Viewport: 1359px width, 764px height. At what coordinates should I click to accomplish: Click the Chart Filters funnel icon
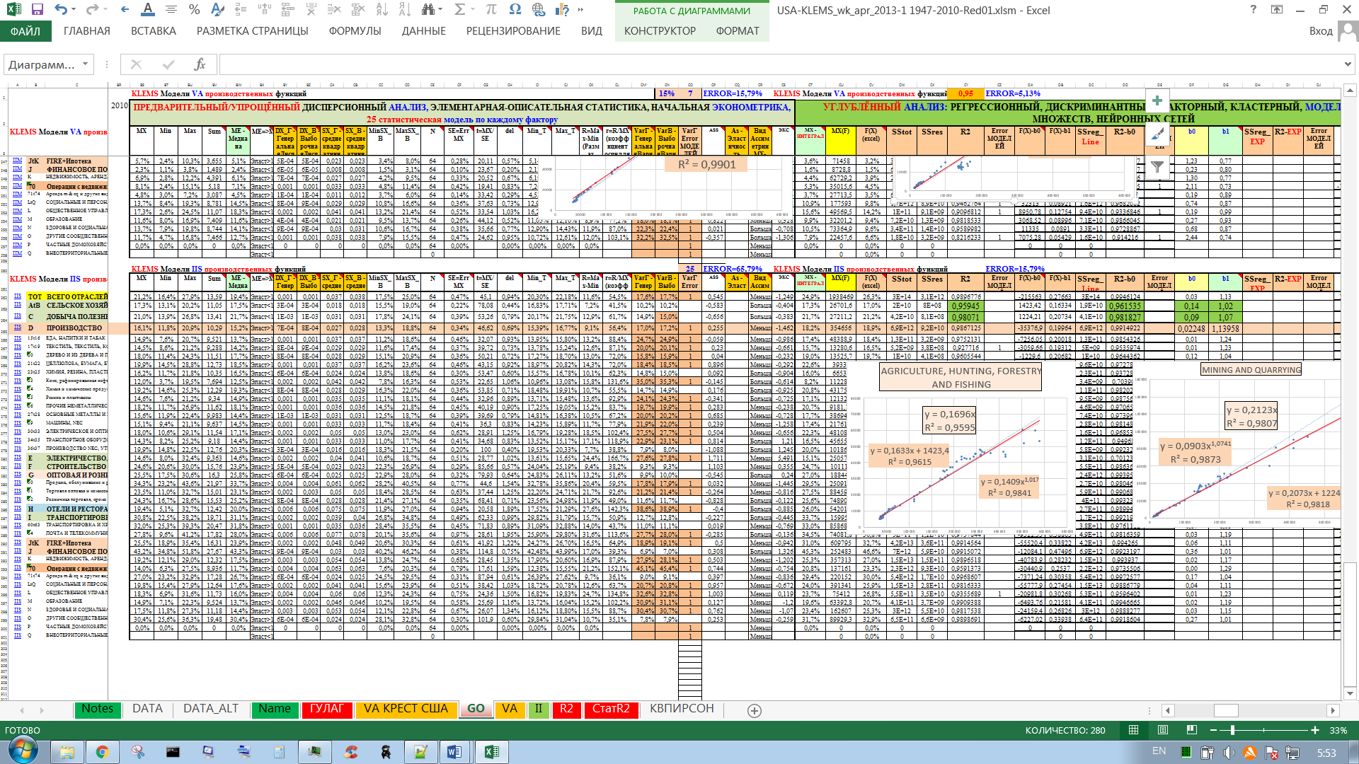click(1157, 167)
